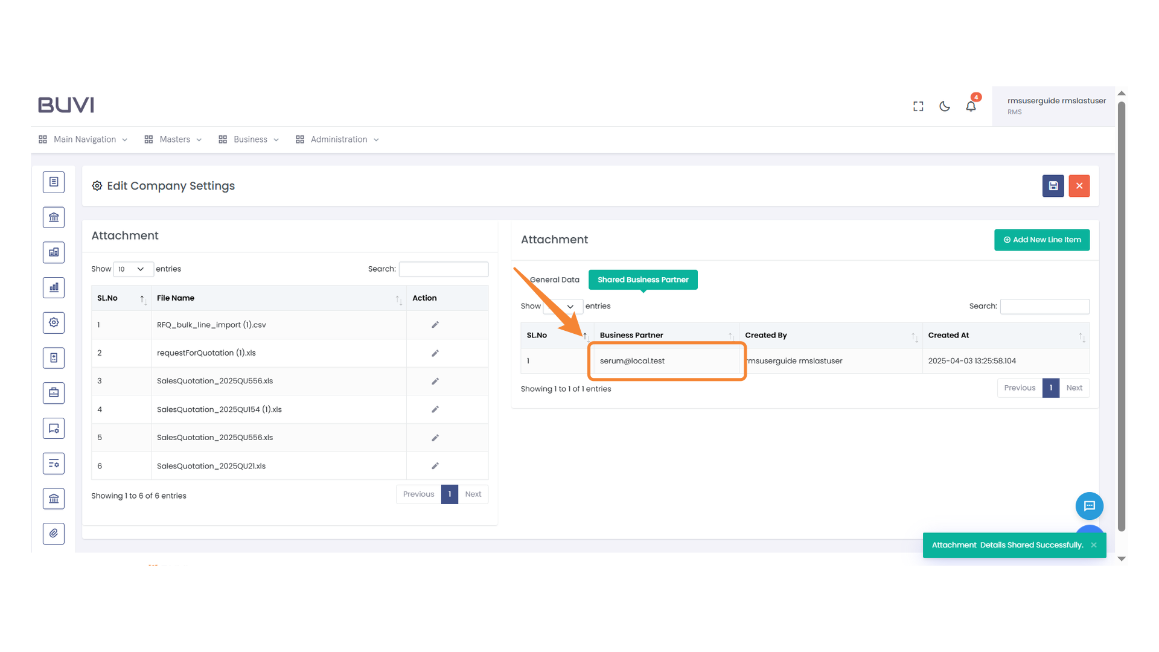The image size is (1159, 652).
Task: Expand the Administration menu
Action: (x=337, y=139)
